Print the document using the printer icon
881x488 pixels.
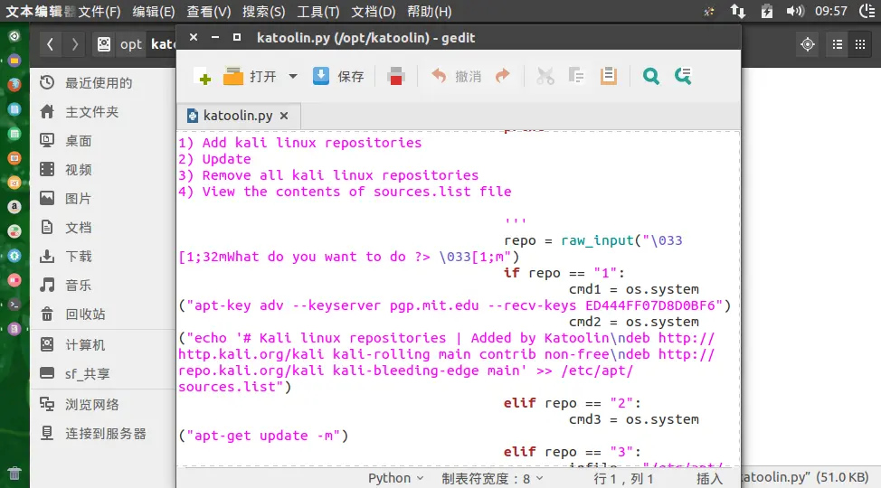395,77
